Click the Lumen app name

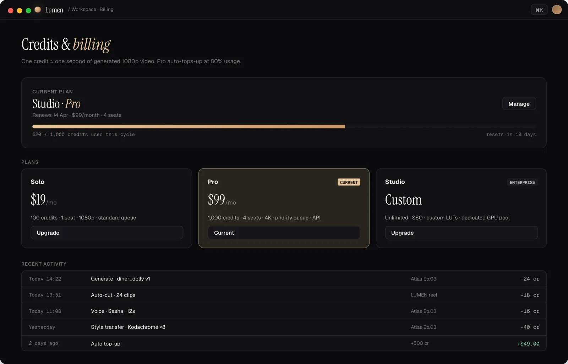pyautogui.click(x=54, y=10)
